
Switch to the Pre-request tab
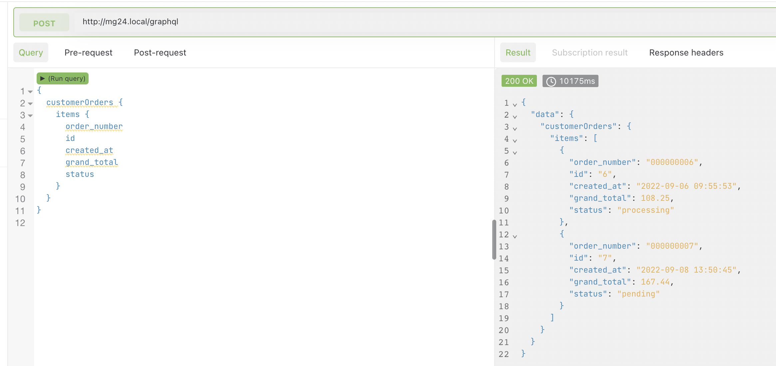(x=88, y=52)
